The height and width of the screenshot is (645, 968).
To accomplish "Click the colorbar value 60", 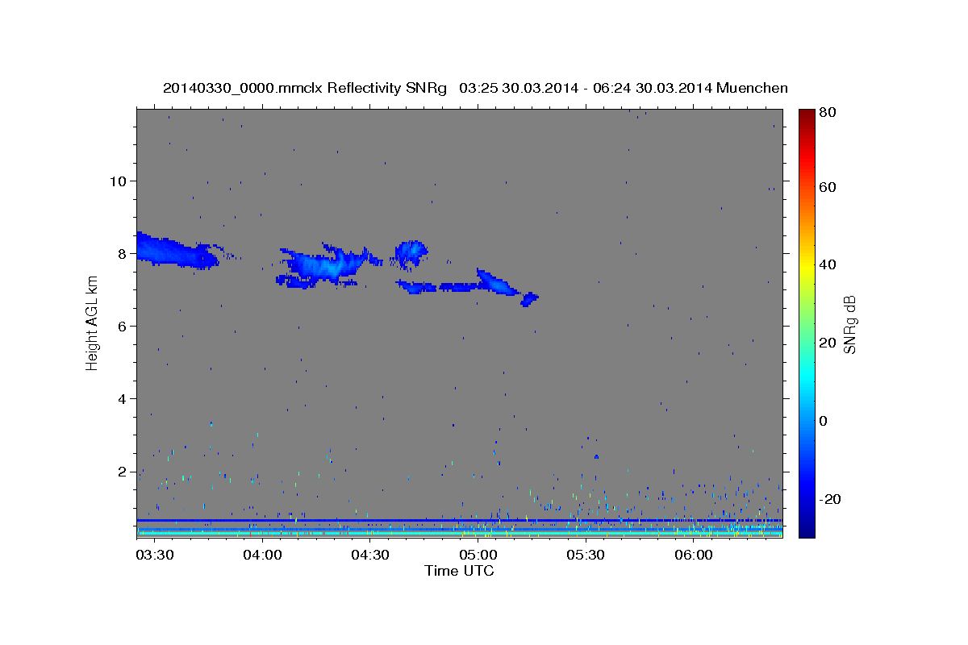I will (828, 187).
